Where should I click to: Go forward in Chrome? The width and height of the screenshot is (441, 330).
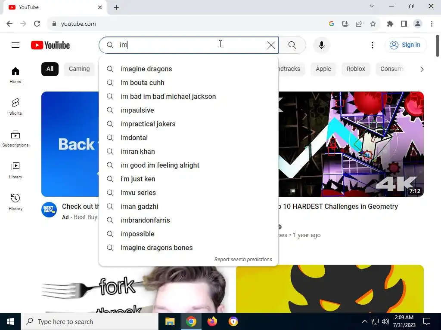coord(23,24)
